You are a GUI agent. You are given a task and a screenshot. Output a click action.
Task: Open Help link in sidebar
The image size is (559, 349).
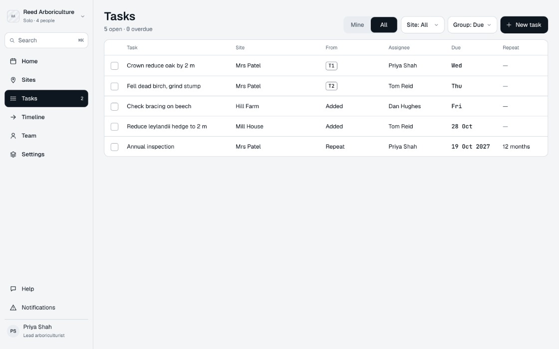coord(46,289)
